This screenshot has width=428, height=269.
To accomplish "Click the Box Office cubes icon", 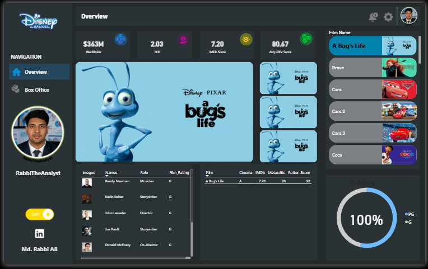I will coord(16,88).
